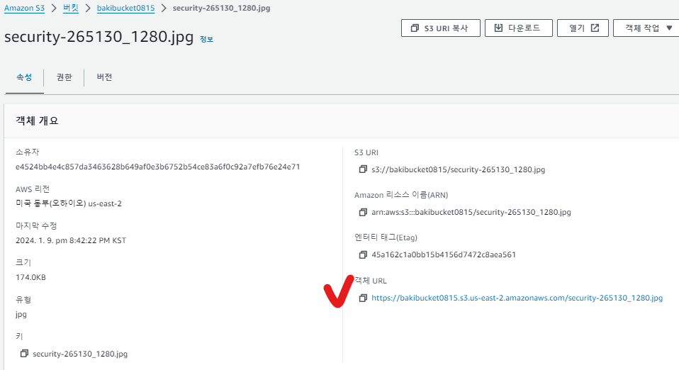Open the 정보 info link
This screenshot has width=679, height=370.
(206, 40)
